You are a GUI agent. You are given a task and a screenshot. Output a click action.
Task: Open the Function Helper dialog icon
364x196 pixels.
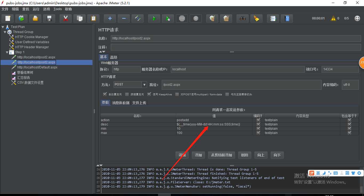(x=273, y=18)
